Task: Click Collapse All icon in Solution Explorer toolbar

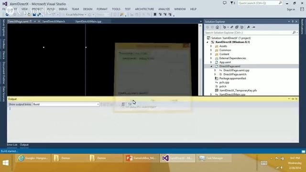Action: click(x=237, y=27)
